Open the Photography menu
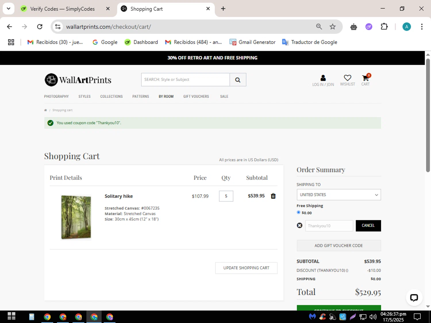The width and height of the screenshot is (431, 323). [56, 96]
